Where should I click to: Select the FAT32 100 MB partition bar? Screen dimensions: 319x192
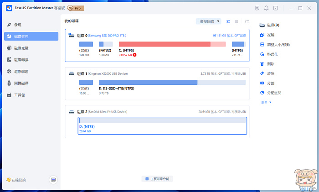coord(106,44)
